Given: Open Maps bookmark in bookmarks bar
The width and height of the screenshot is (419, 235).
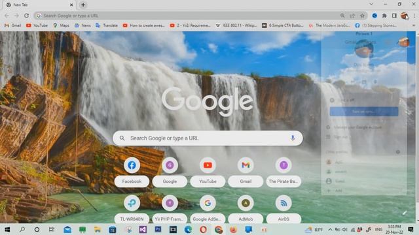Looking at the screenshot, I should [x=61, y=25].
